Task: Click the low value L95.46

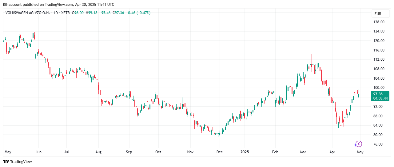Action: coord(105,13)
